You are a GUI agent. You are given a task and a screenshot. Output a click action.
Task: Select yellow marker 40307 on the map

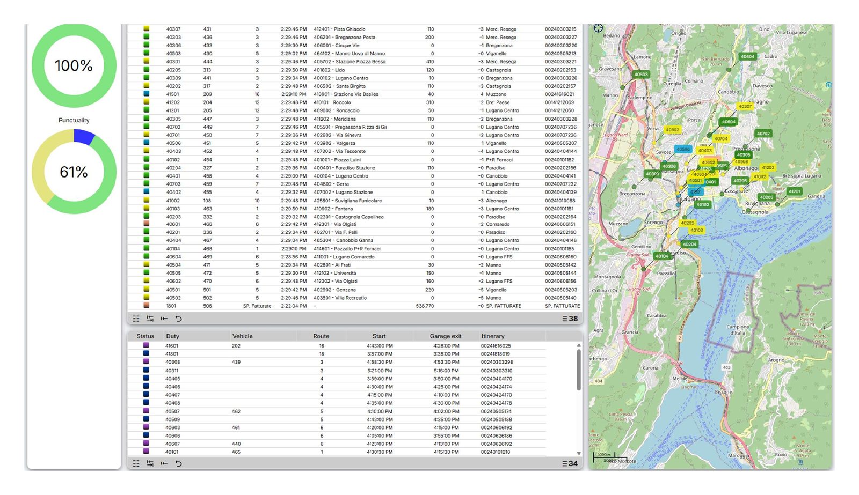pos(745,106)
